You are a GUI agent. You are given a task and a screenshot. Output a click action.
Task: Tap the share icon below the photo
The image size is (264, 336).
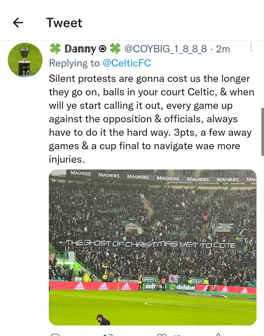click(x=218, y=335)
